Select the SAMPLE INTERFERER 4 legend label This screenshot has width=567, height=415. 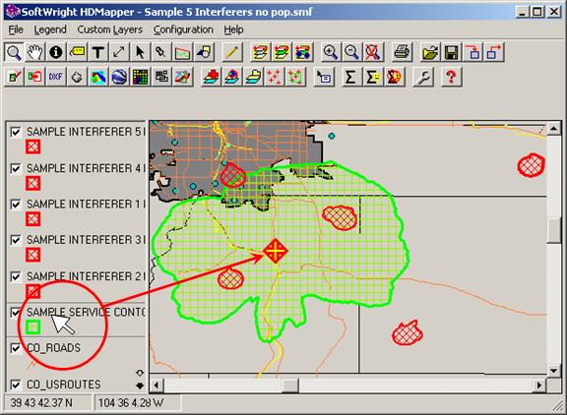[86, 168]
